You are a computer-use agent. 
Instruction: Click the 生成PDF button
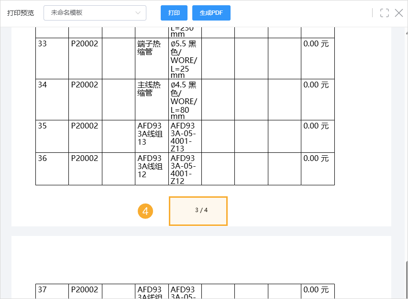[x=211, y=13]
